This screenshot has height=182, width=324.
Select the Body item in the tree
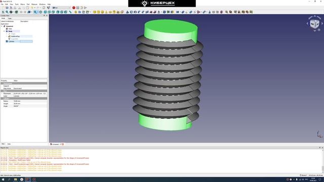[10, 31]
